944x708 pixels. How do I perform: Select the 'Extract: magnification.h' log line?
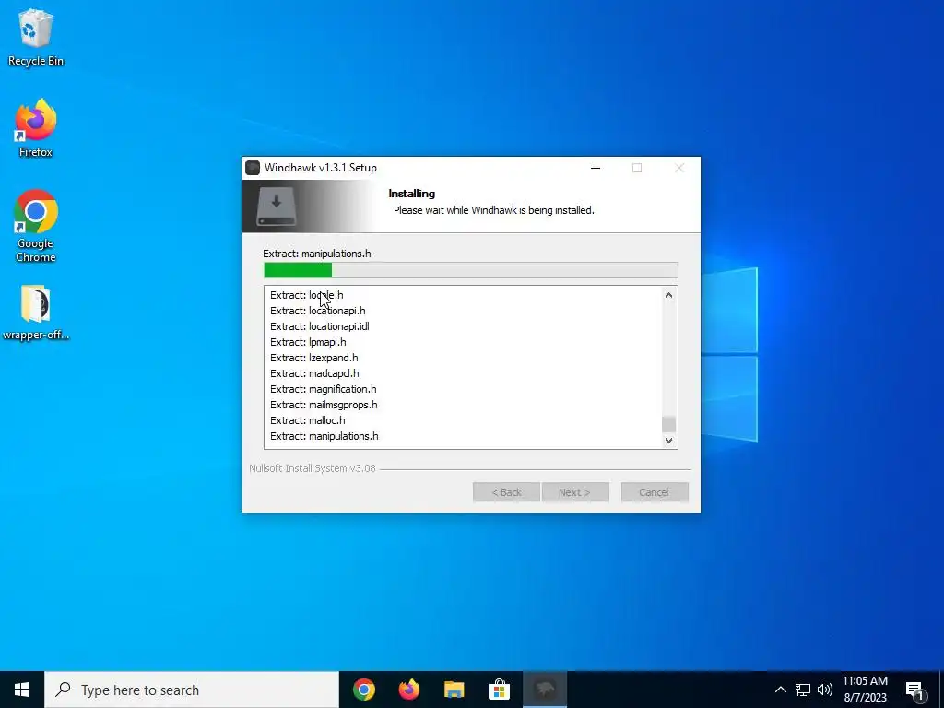(x=324, y=389)
